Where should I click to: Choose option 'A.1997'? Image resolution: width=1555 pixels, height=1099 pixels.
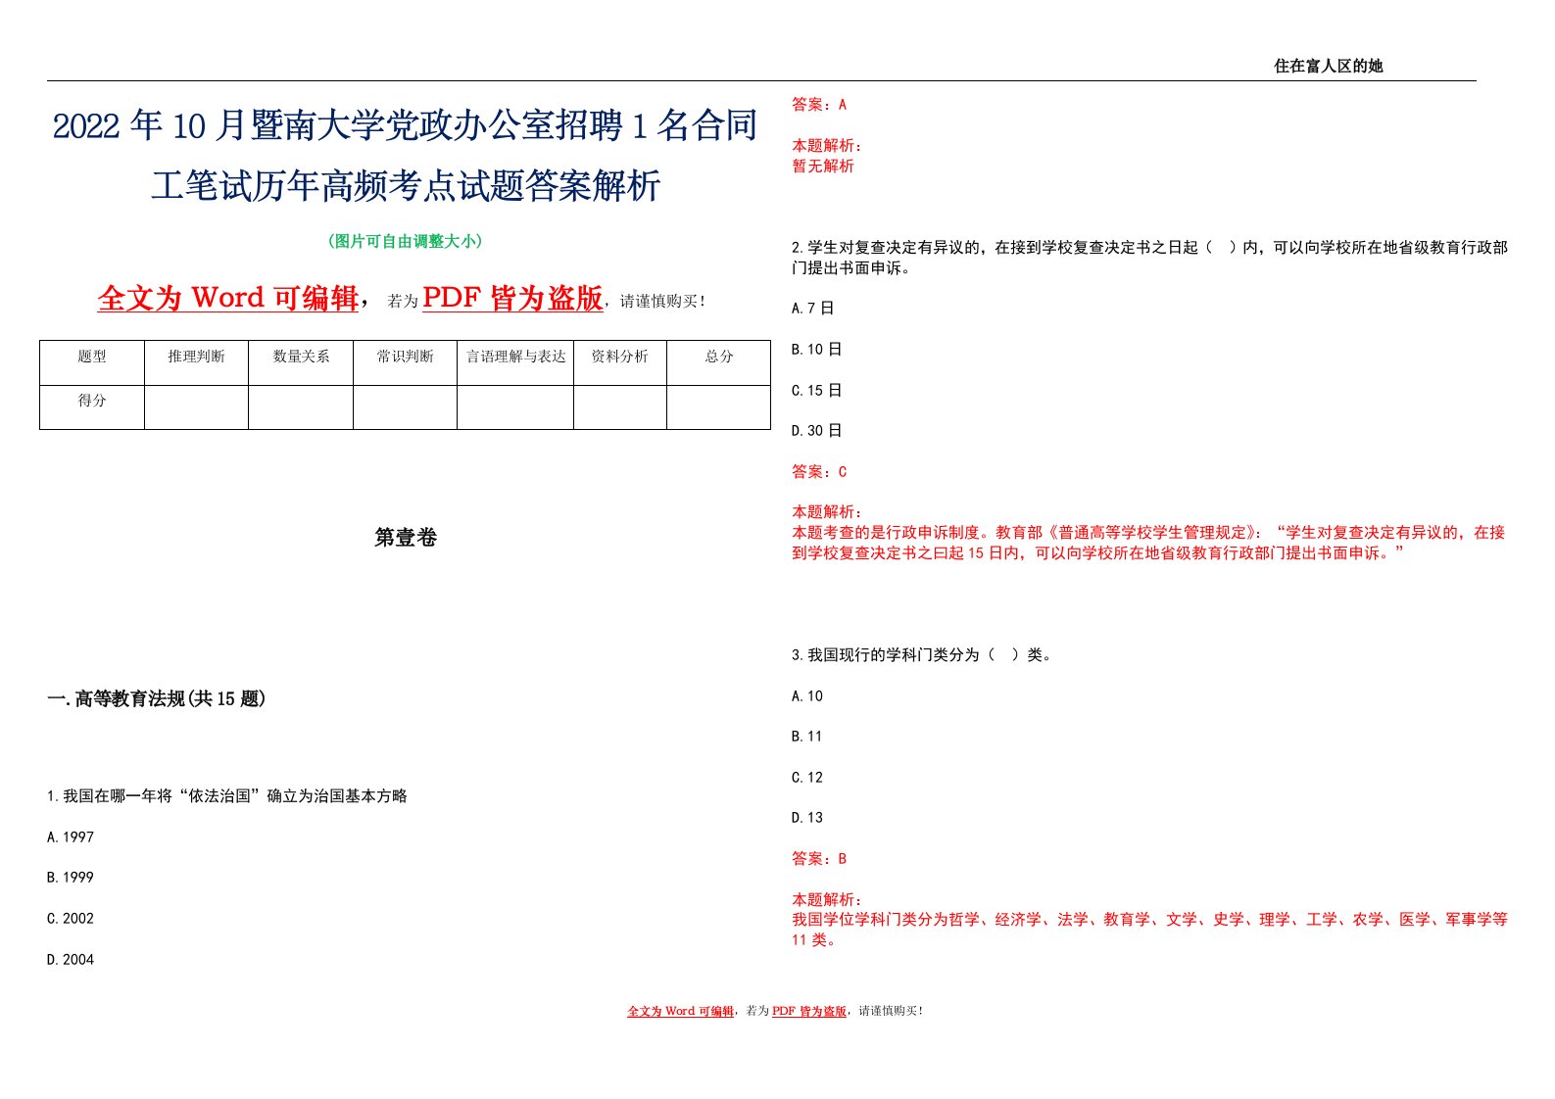click(x=71, y=837)
